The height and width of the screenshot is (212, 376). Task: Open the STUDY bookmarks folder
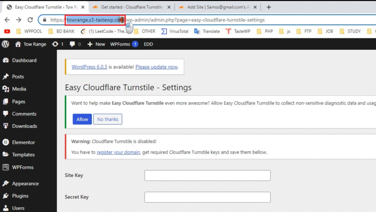[350, 31]
